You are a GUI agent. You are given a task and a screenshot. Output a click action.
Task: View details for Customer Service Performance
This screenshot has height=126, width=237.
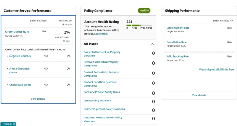point(38,99)
